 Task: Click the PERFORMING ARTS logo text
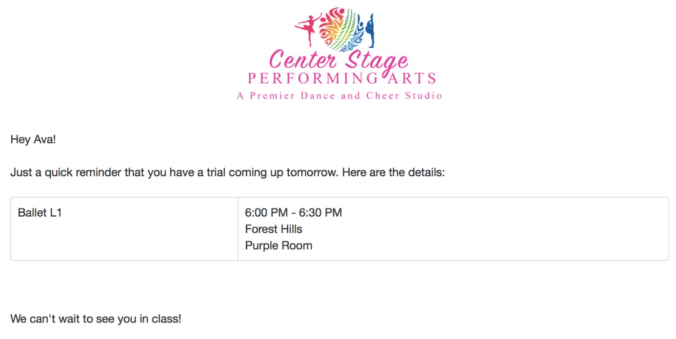point(342,78)
